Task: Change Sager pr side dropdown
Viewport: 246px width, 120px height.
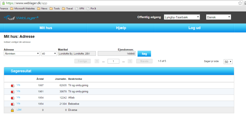Action: (x=228, y=62)
